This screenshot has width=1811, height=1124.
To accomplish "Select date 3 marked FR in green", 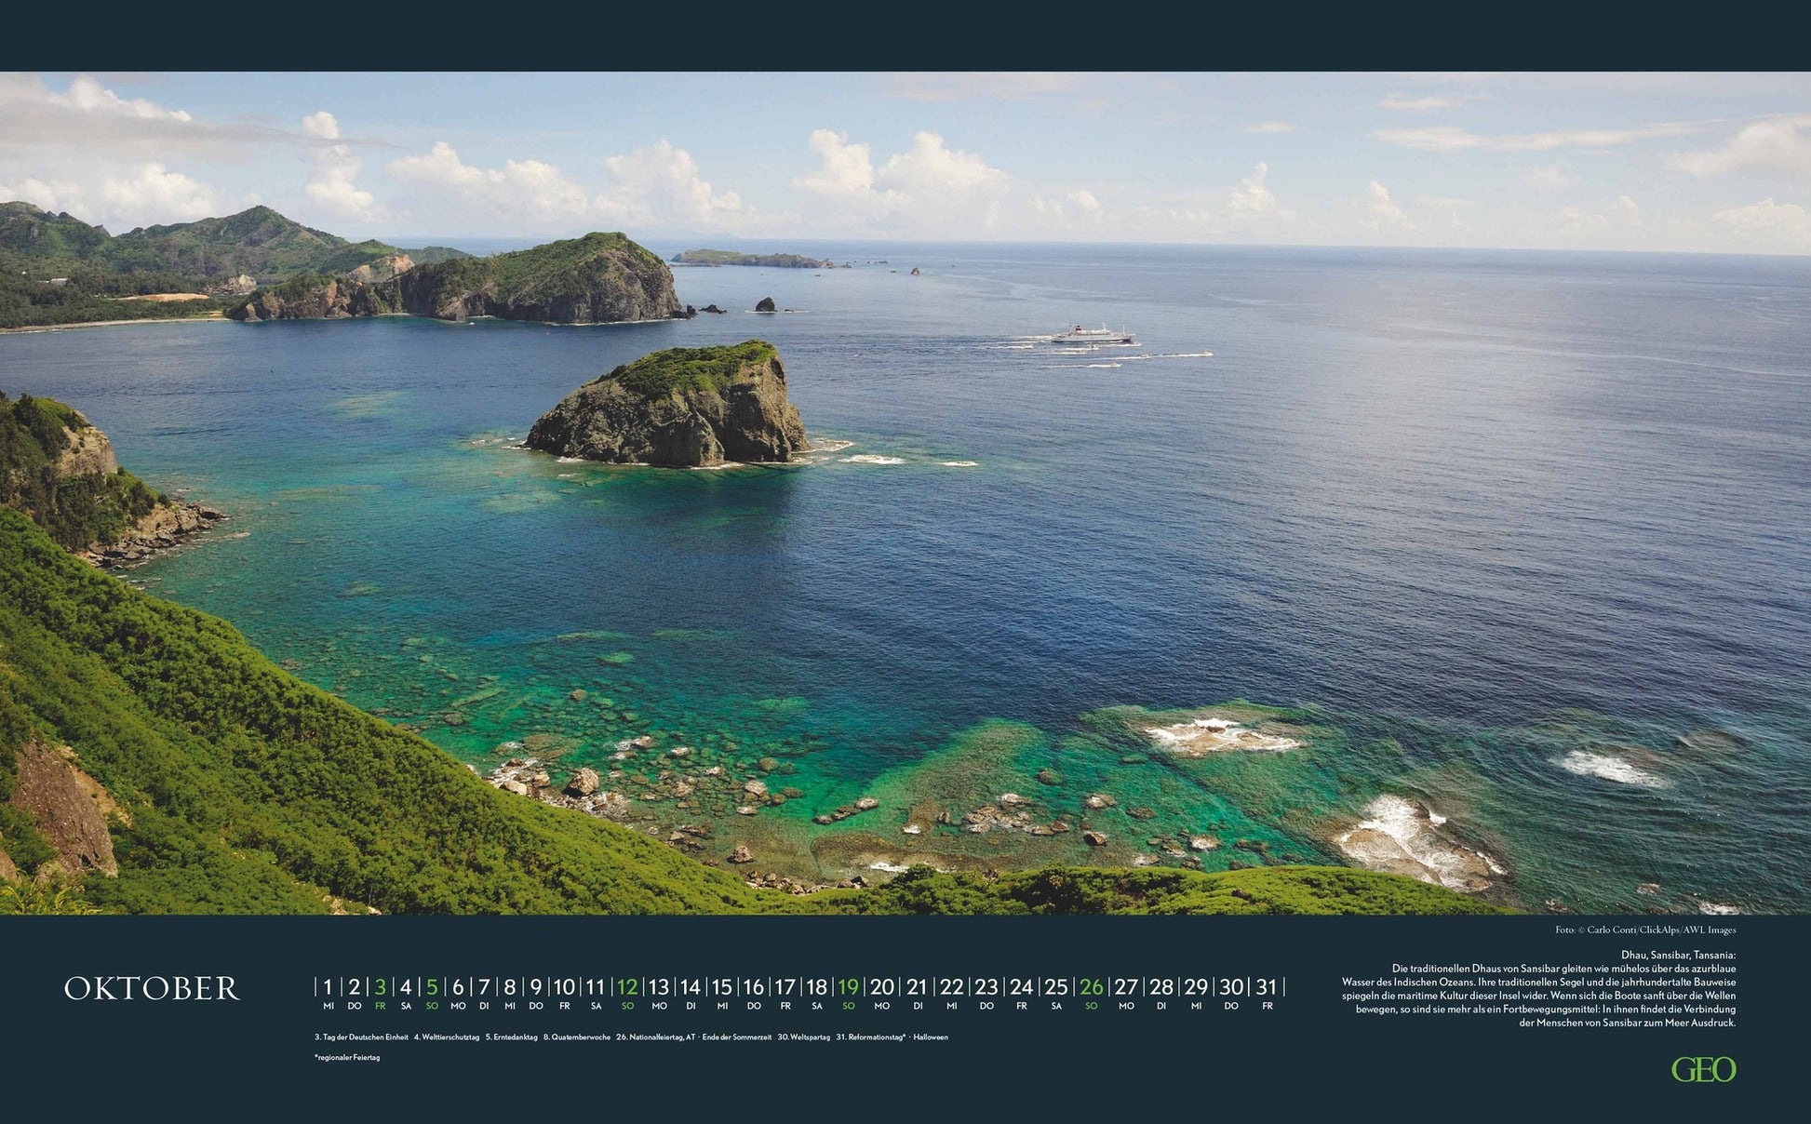I will point(380,987).
